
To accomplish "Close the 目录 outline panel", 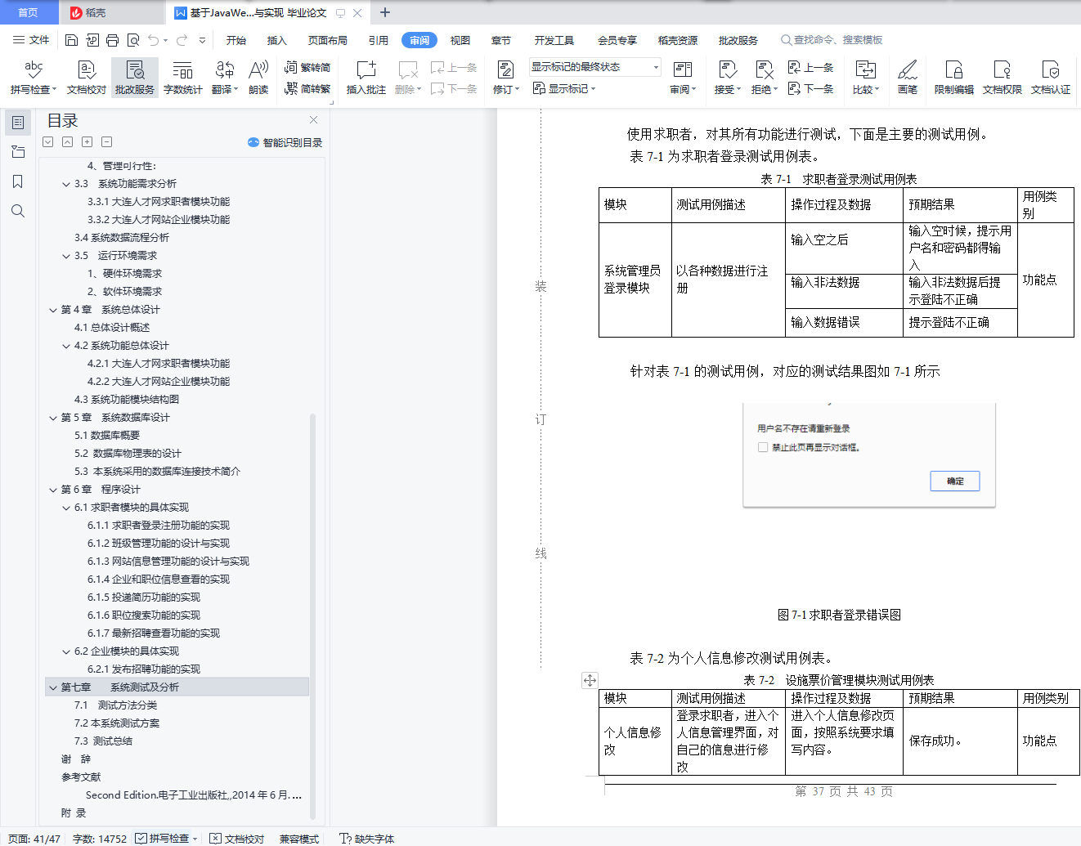I will 313,120.
